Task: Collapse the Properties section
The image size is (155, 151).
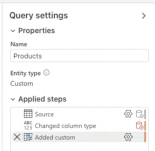Action: pyautogui.click(x=13, y=31)
